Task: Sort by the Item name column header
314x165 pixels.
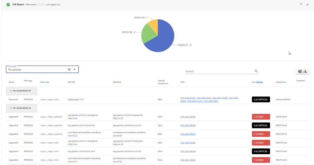Action: point(45,82)
